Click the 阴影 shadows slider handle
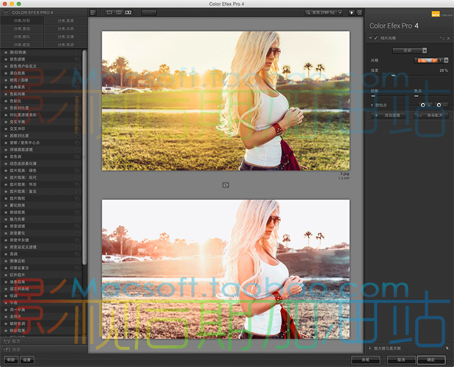This screenshot has width=454, height=367. coord(373,96)
